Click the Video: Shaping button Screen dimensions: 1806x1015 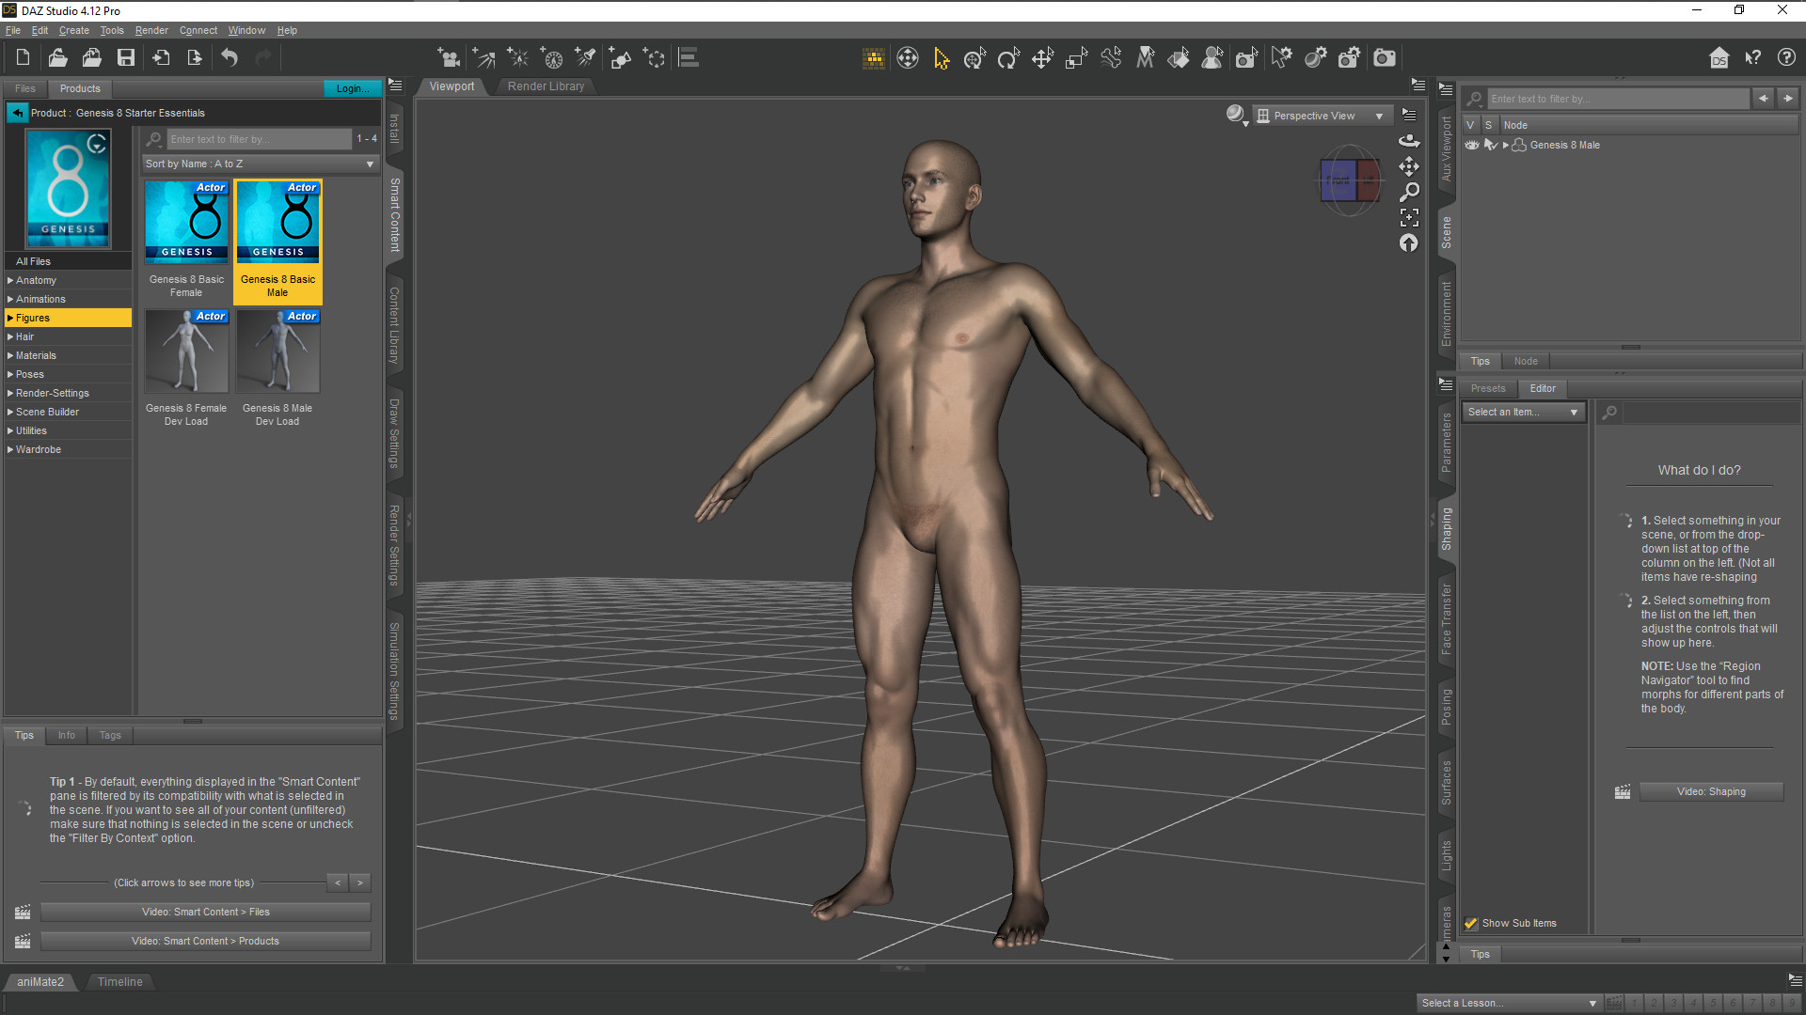1711,791
